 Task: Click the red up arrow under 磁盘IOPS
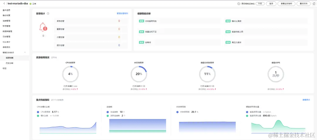click(x=283, y=89)
